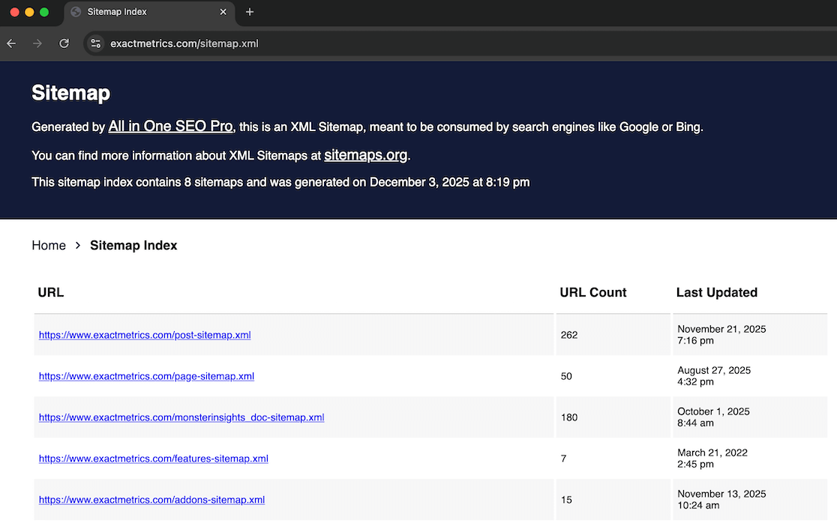This screenshot has width=837, height=526.
Task: Open the All in One SEO Pro link
Action: 170,126
